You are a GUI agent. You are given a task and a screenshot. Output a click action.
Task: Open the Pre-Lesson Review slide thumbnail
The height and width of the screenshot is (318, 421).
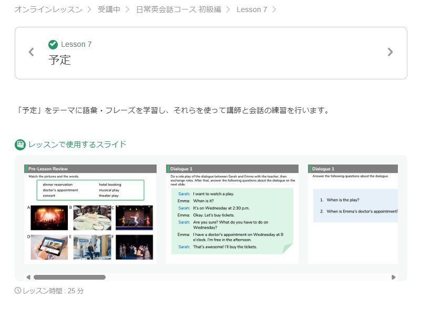(90, 214)
